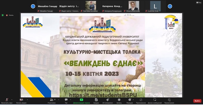Click the https://t.me/studentsBSPU link on slide
The image size is (203, 105).
[x=103, y=95]
